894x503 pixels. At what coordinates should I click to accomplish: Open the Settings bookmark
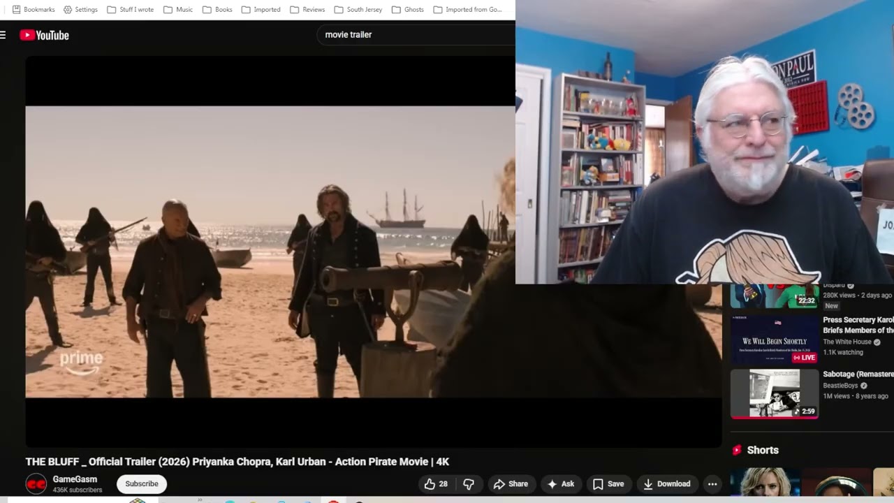pos(80,10)
